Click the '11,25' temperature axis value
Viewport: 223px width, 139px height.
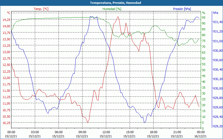click(x=6, y=97)
